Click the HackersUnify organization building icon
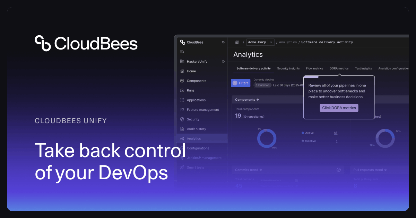This screenshot has width=416, height=218. point(182,62)
